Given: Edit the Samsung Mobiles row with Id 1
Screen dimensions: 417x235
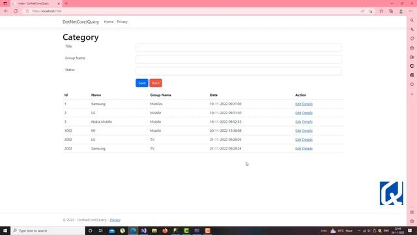Looking at the screenshot, I should 298,104.
